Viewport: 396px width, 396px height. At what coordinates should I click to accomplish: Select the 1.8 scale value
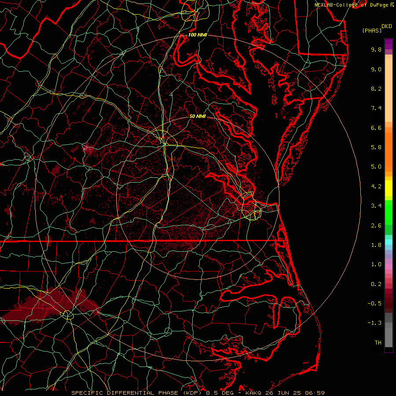tap(376, 245)
